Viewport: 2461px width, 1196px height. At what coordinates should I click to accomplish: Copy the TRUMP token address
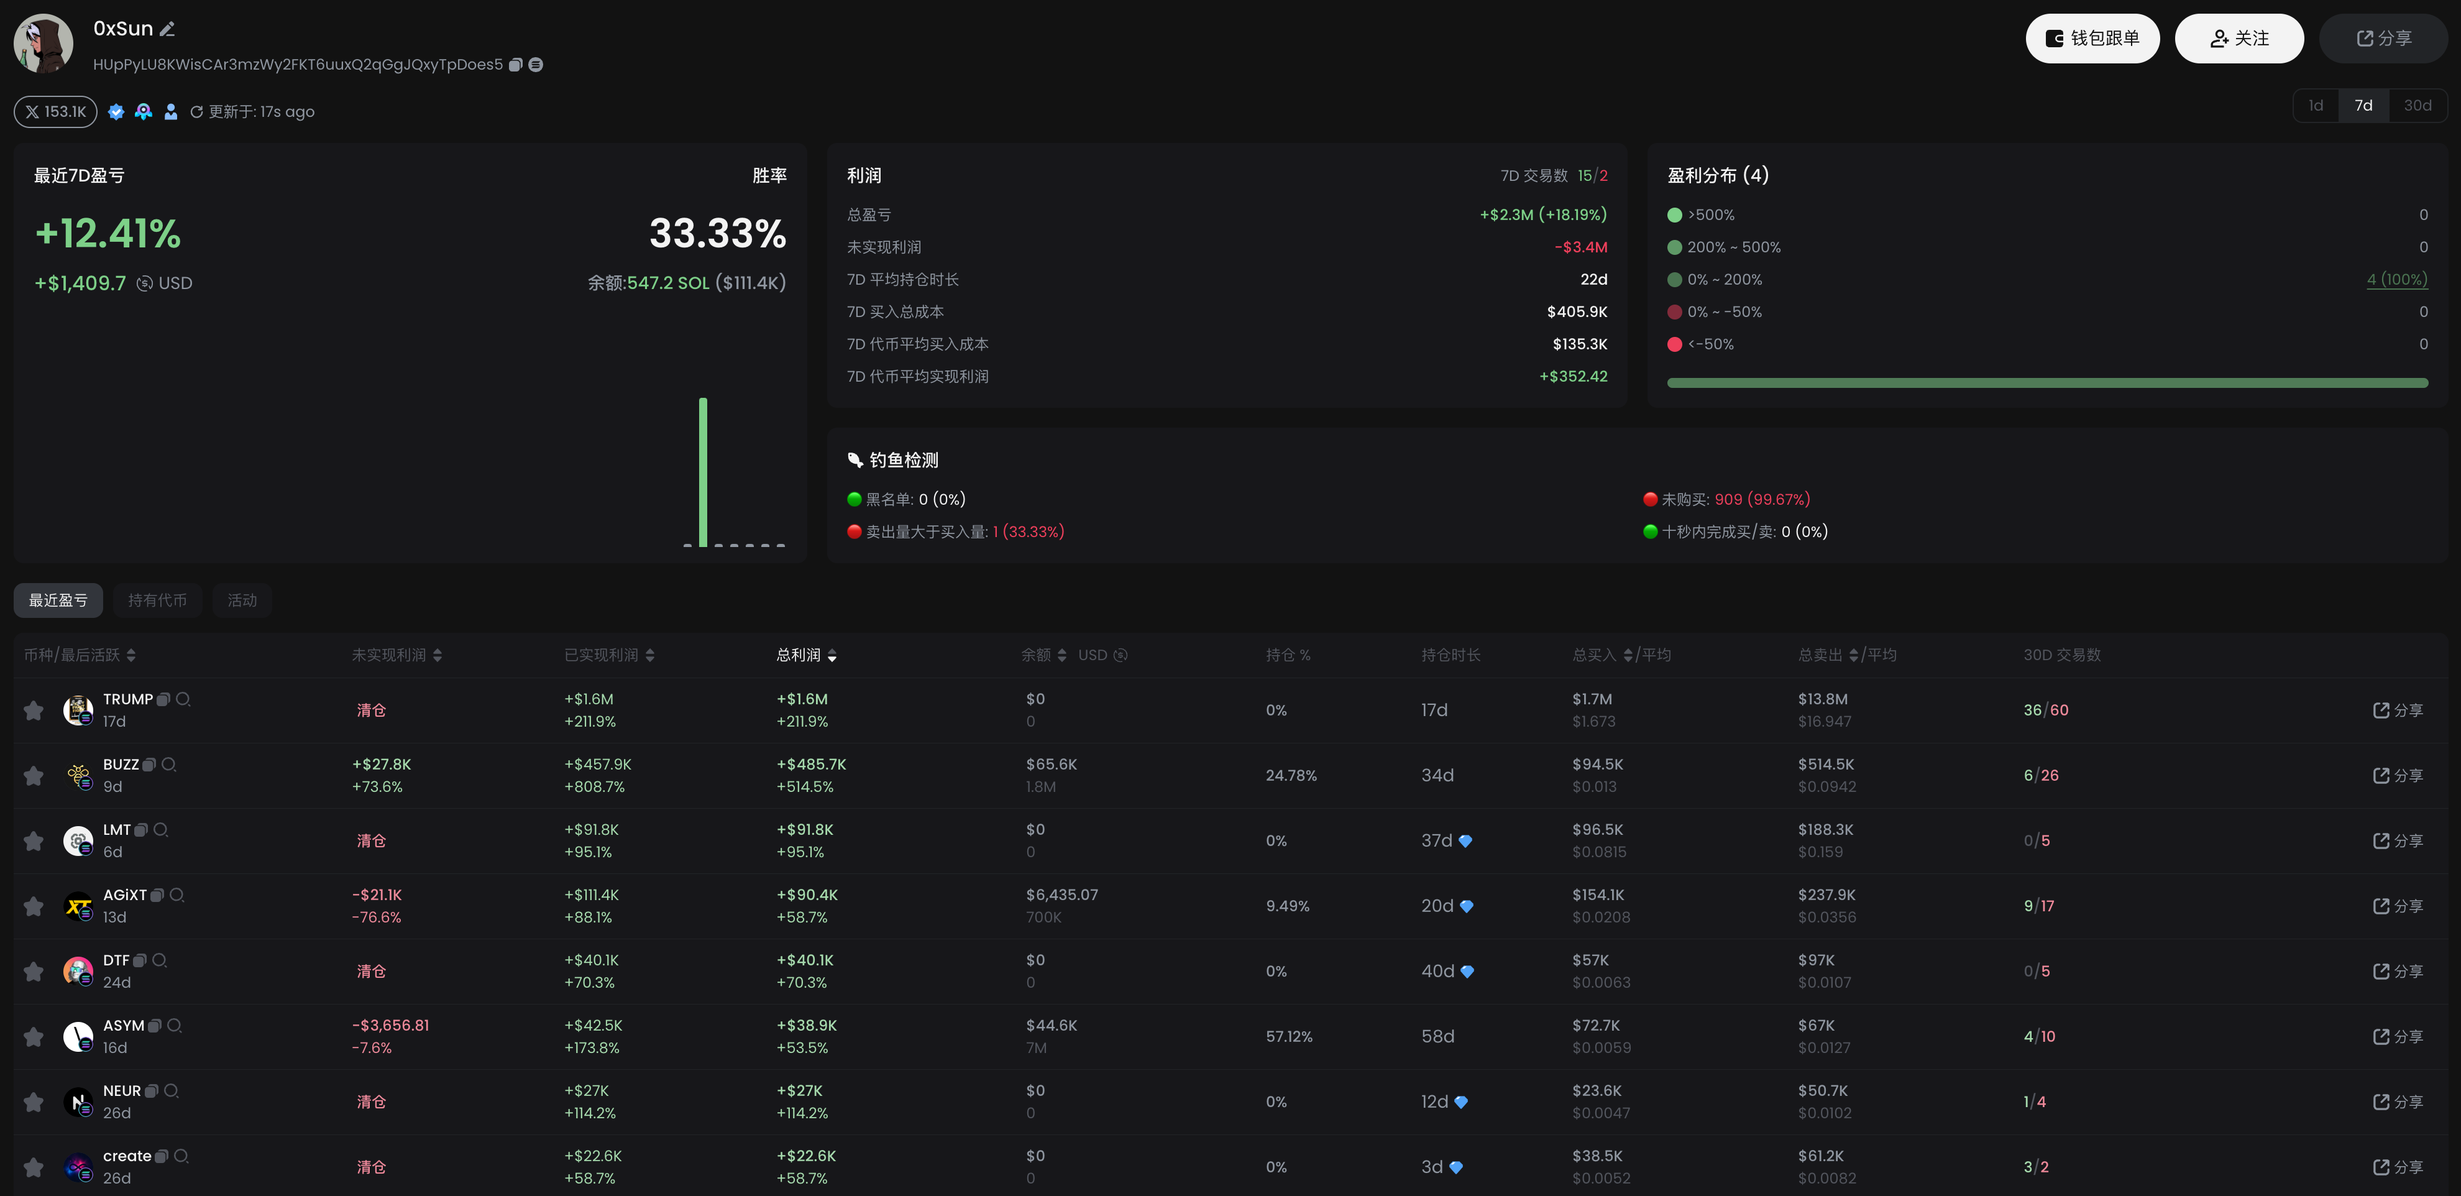[163, 699]
